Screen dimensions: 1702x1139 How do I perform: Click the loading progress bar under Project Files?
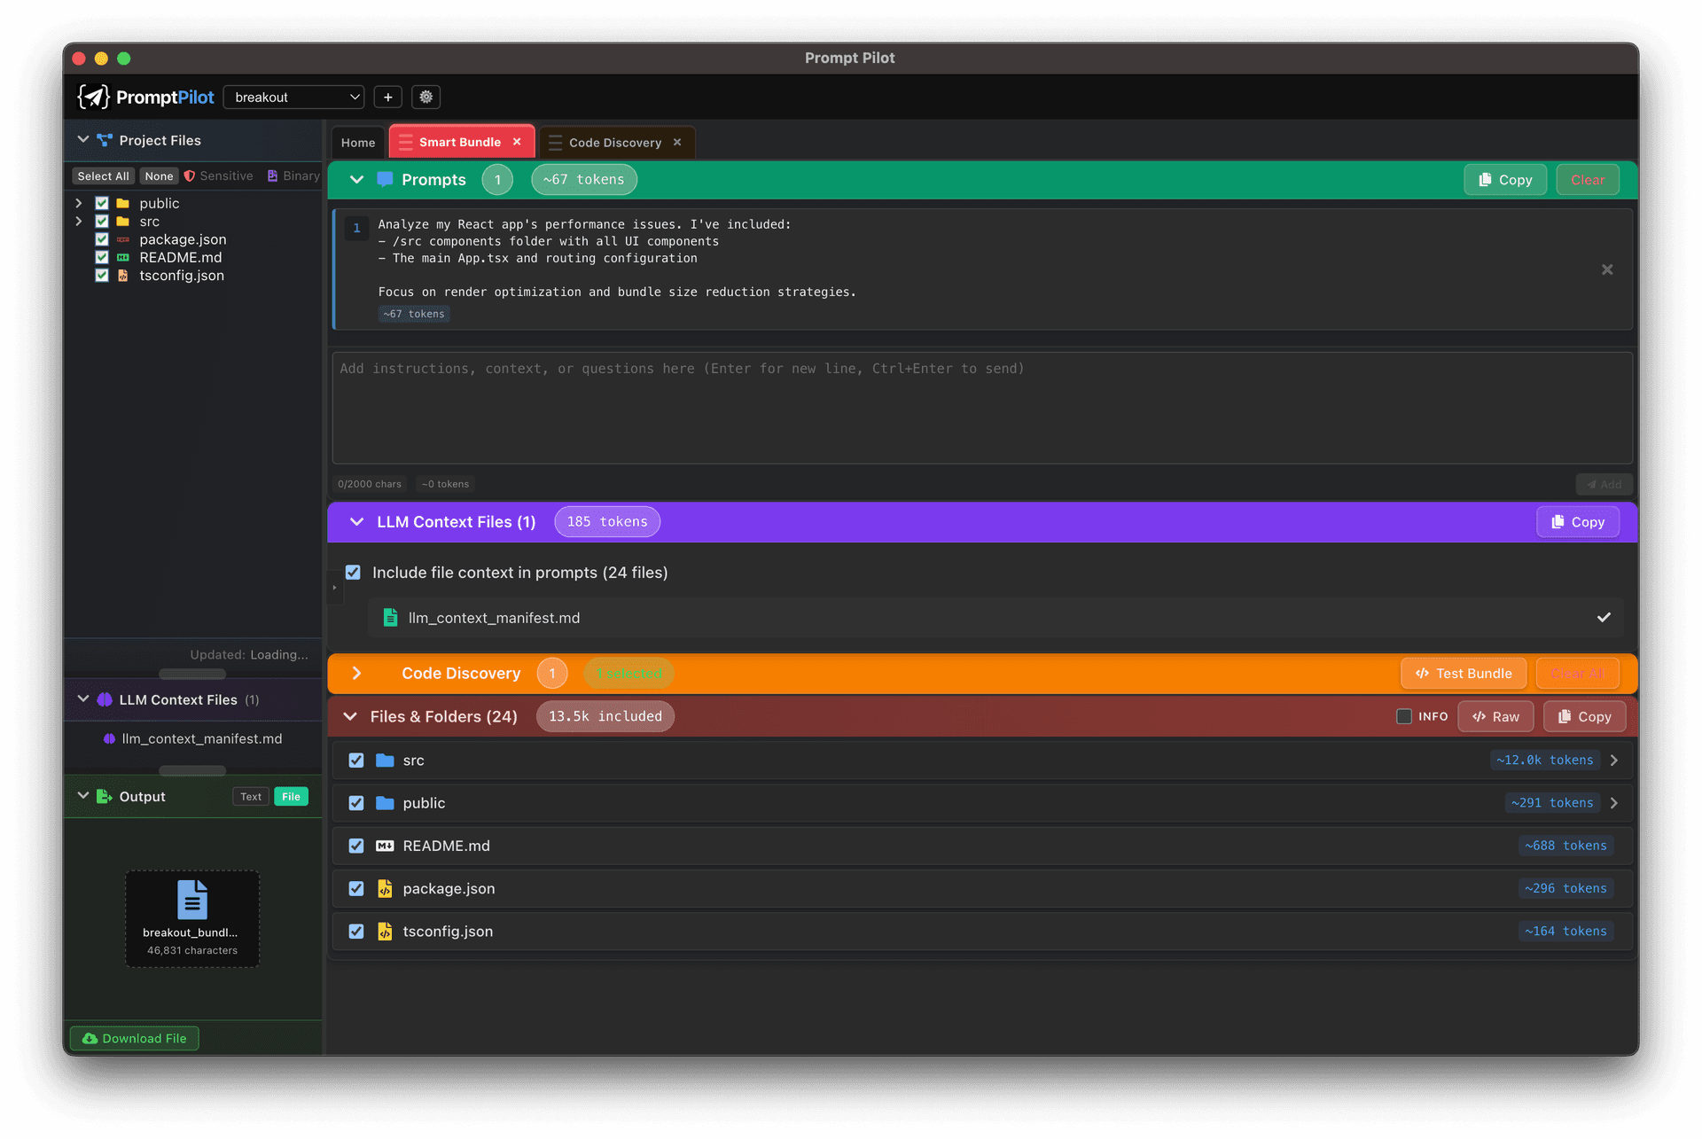pos(192,674)
